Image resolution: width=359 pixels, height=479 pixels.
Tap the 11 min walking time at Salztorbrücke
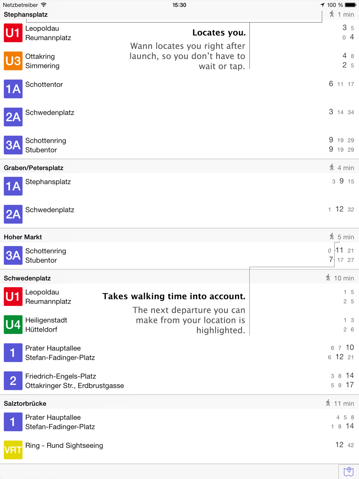(344, 403)
